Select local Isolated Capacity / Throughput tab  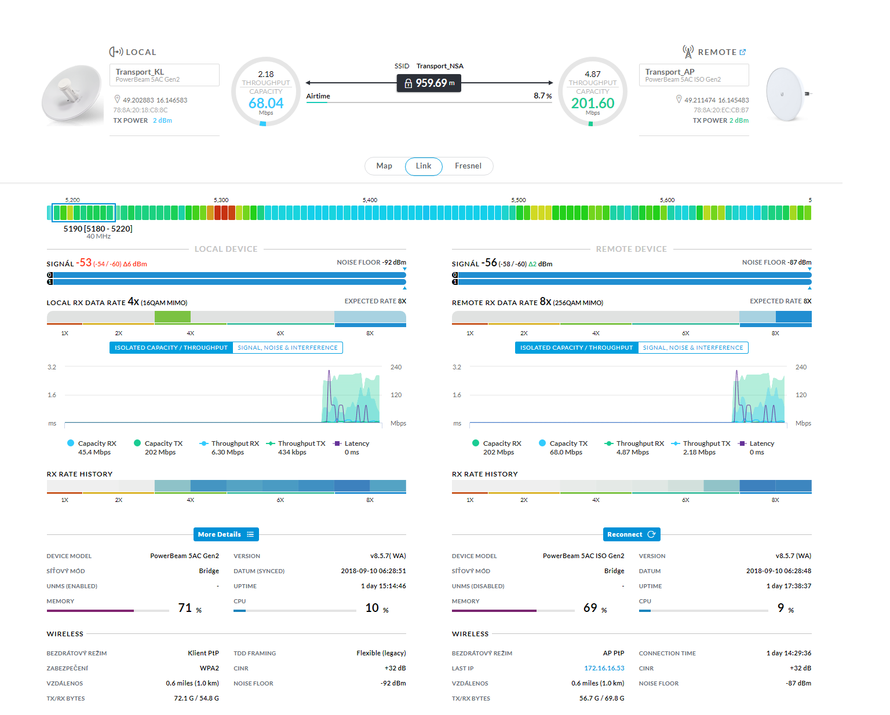coord(171,348)
